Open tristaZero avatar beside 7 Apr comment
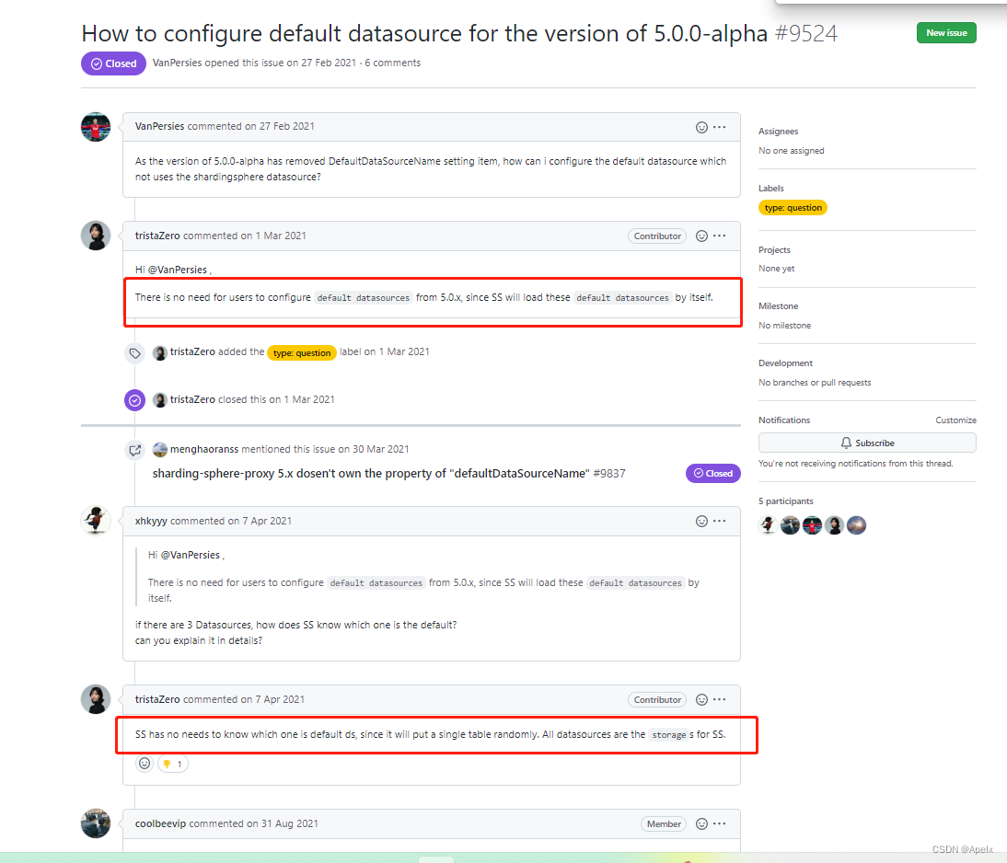Screen dimensions: 1007x863 (96, 699)
